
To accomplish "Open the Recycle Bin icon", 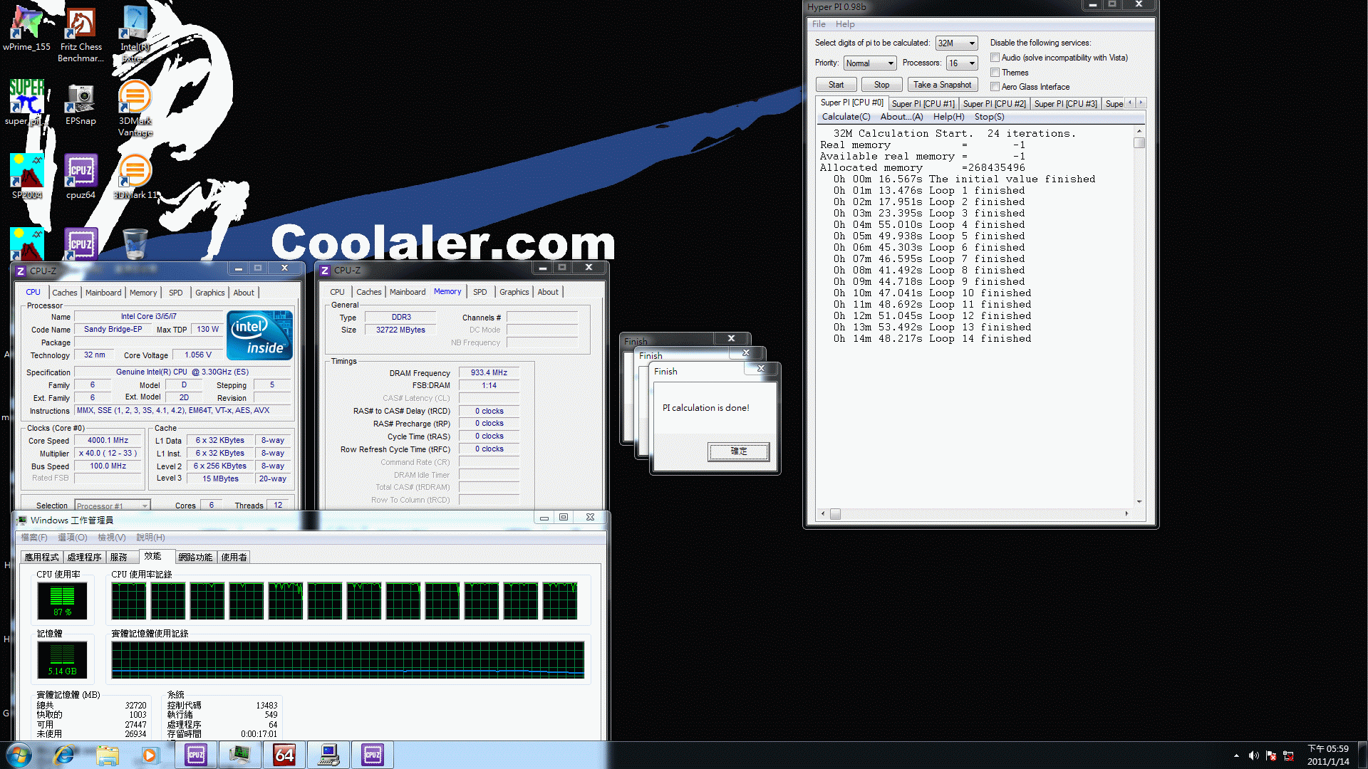I will point(135,244).
